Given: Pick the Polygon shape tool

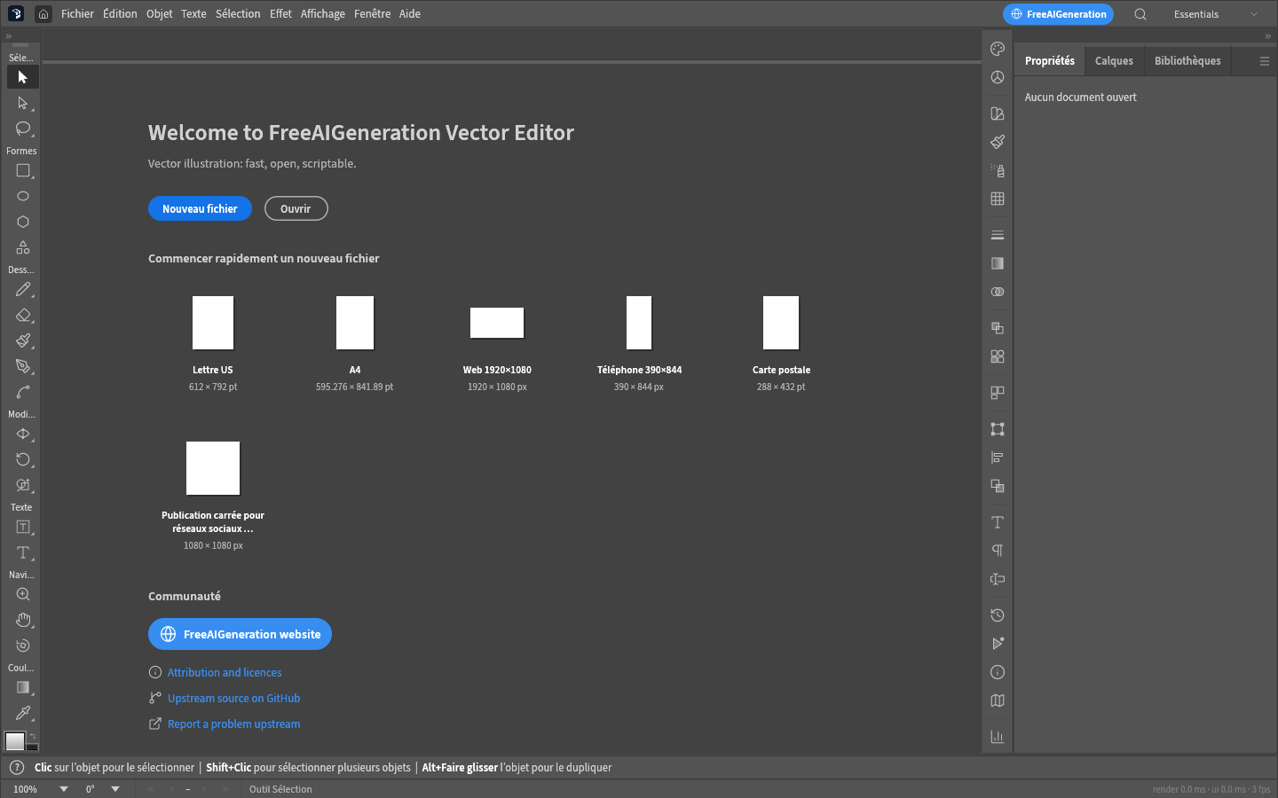Looking at the screenshot, I should pyautogui.click(x=23, y=222).
